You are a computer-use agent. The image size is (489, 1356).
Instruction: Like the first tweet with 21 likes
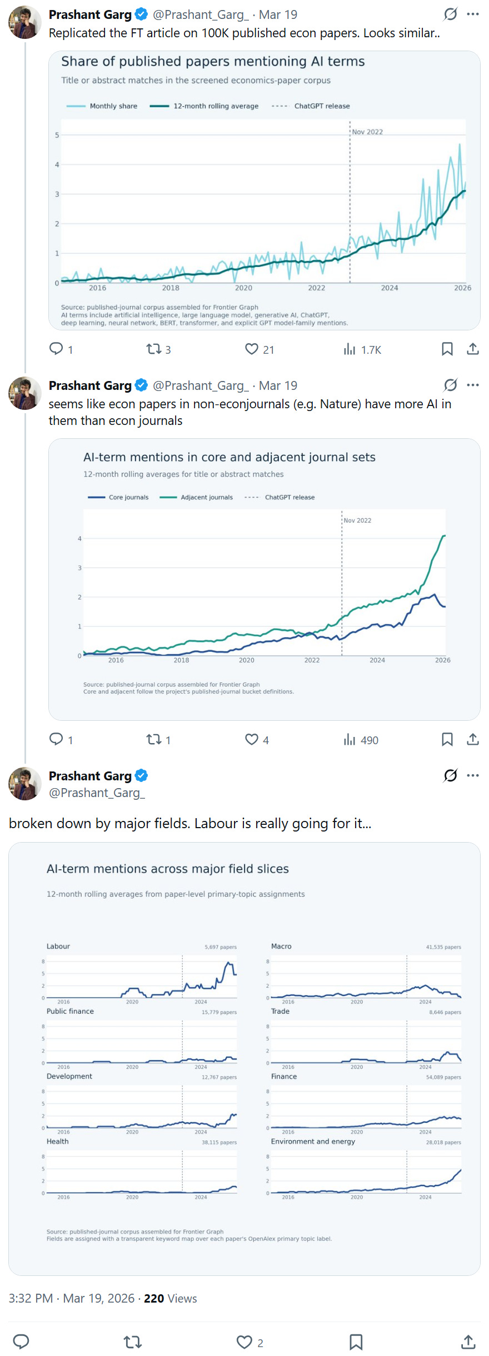click(x=252, y=349)
